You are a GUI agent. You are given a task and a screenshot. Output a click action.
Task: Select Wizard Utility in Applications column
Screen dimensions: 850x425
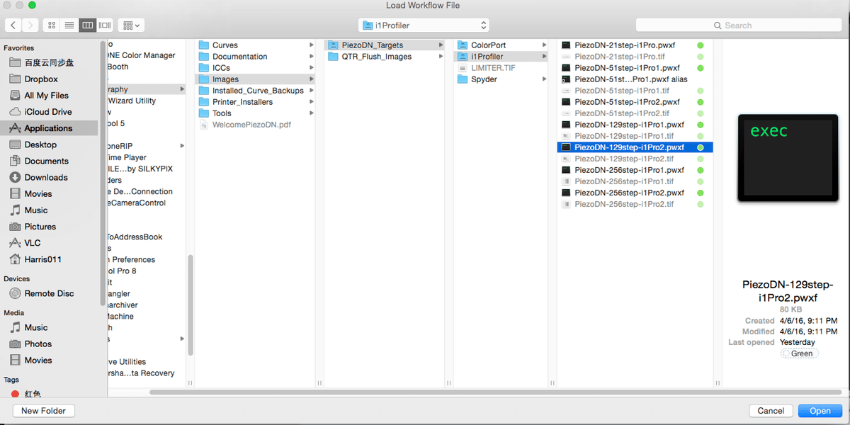point(132,101)
